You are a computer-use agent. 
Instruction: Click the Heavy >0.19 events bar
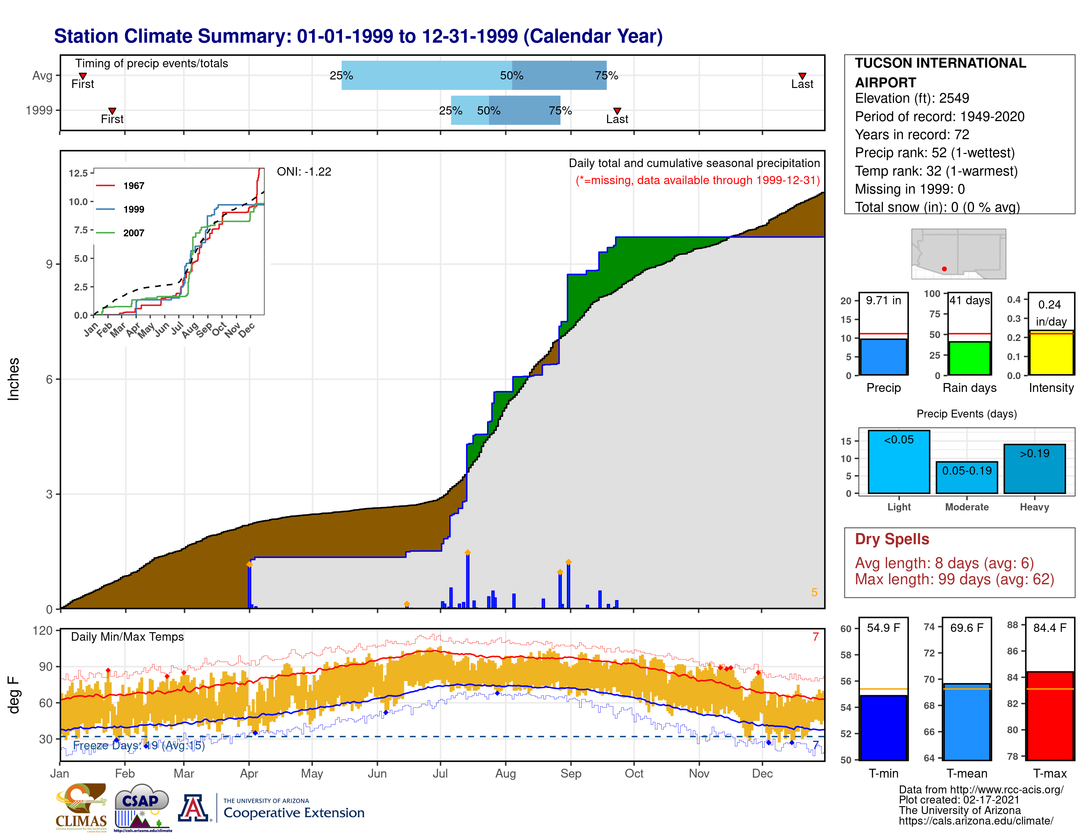(x=1034, y=469)
